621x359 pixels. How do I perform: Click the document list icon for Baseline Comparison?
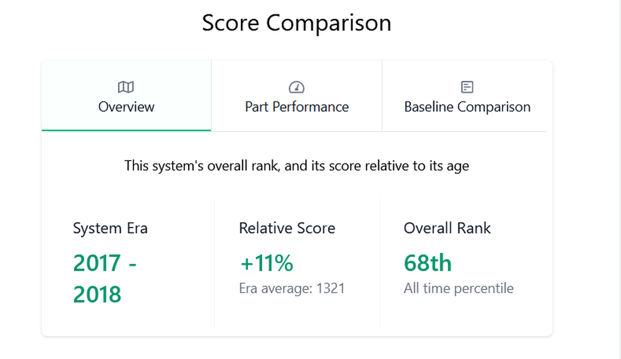tap(467, 87)
